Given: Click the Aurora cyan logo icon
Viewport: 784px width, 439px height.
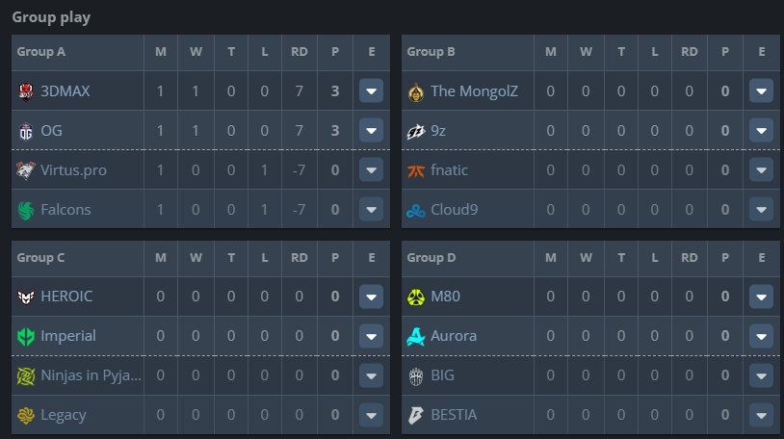Looking at the screenshot, I should 415,336.
